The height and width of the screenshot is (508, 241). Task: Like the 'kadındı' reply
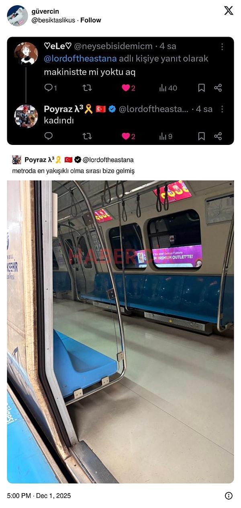(126, 136)
